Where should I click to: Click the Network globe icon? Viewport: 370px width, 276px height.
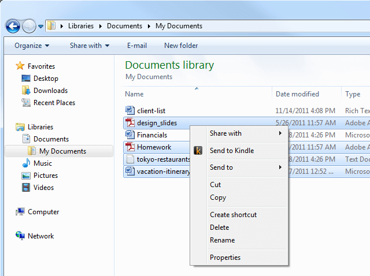(x=20, y=236)
